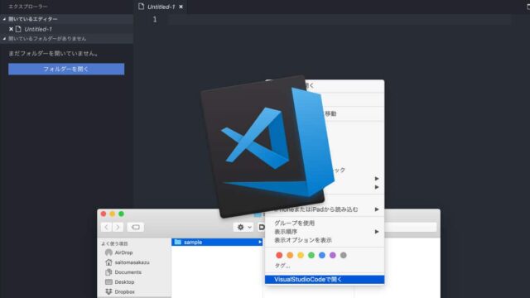The image size is (530, 298).
Task: Click the フォルダーを開く button
Action: pyautogui.click(x=66, y=69)
